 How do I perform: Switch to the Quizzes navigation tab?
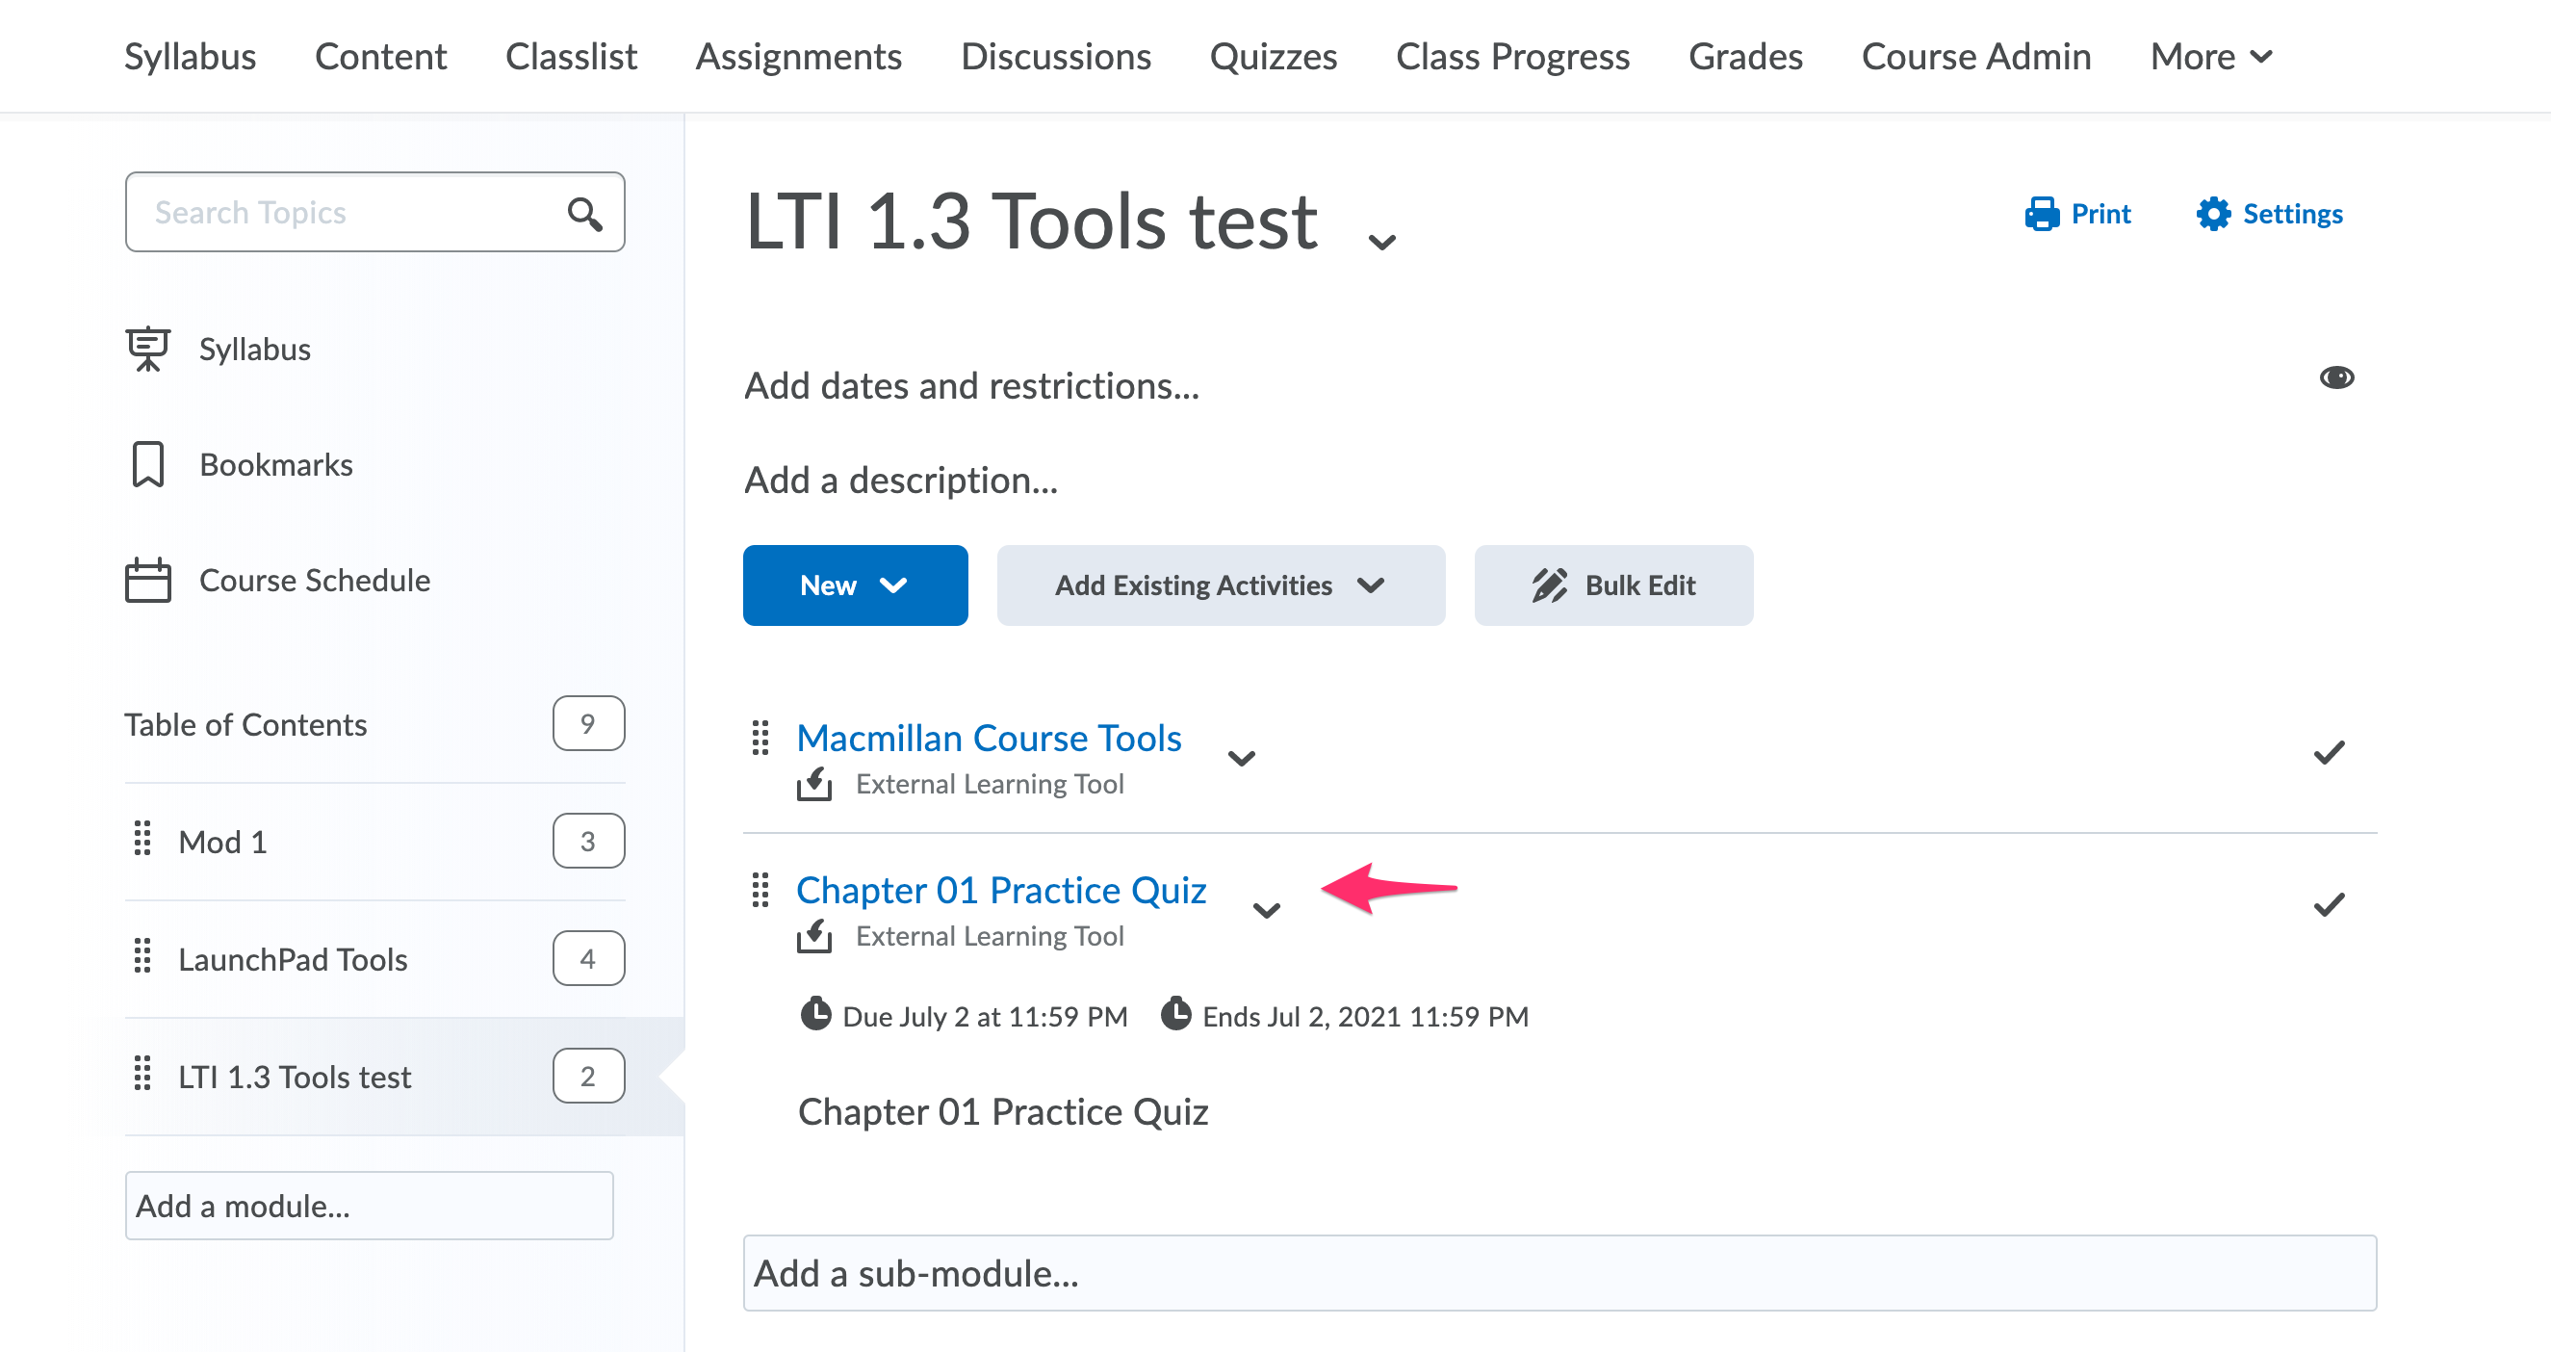pyautogui.click(x=1274, y=57)
